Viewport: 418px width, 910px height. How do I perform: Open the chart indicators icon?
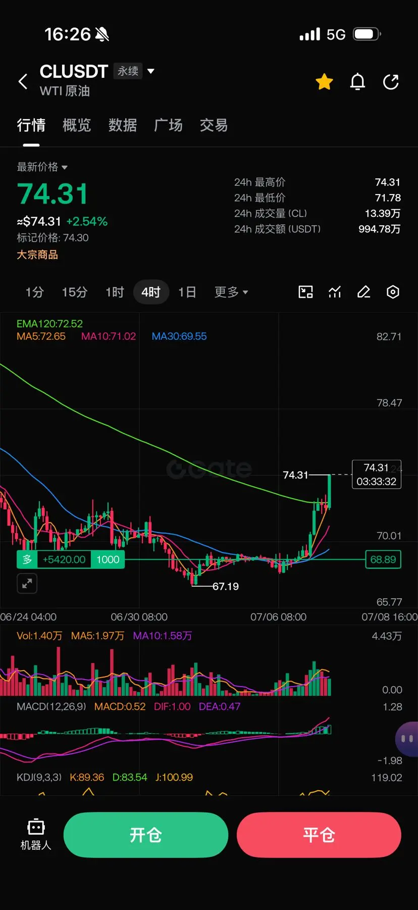pyautogui.click(x=335, y=292)
